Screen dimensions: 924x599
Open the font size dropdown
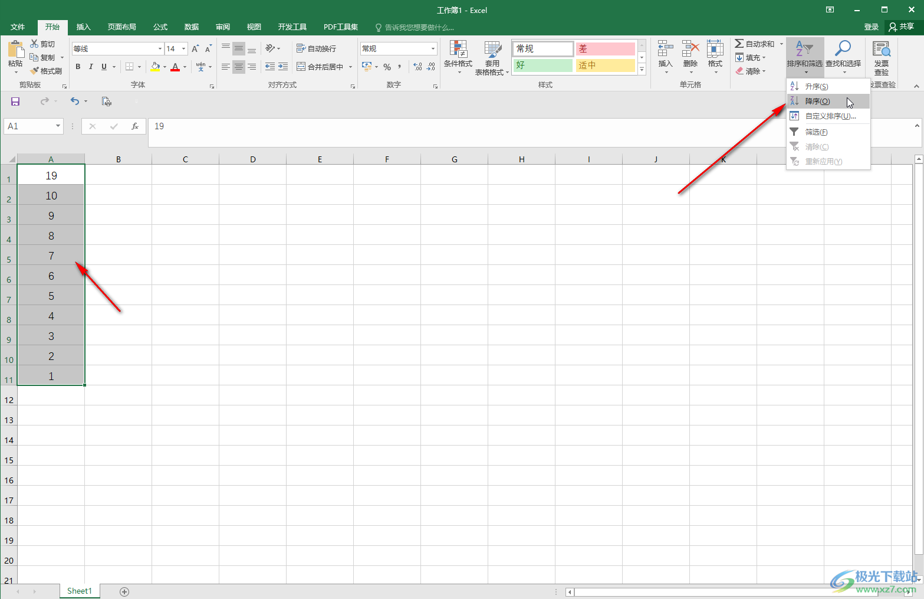click(184, 48)
